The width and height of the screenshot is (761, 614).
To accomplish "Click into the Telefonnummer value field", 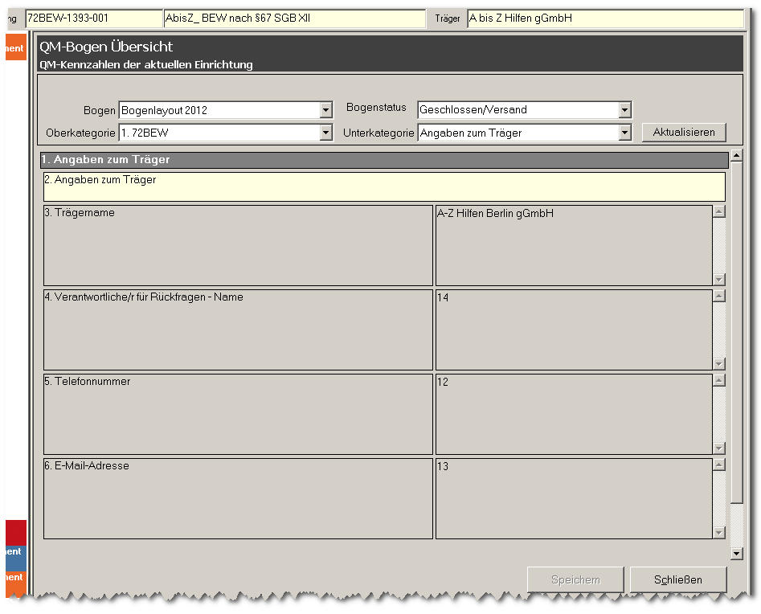I will (573, 414).
